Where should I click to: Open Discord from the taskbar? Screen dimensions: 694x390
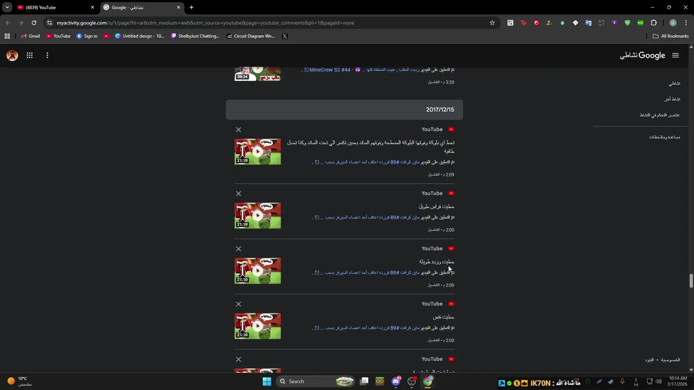click(x=396, y=381)
